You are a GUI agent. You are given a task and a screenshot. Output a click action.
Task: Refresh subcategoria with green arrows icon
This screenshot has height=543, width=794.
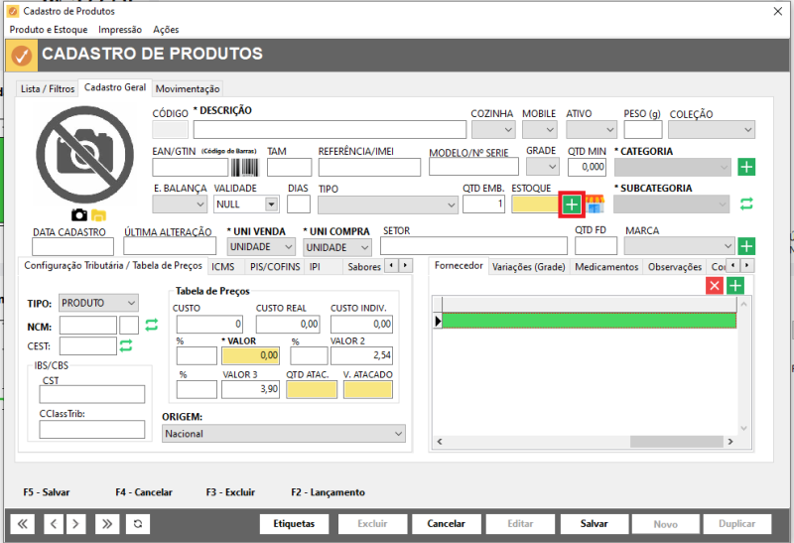point(746,204)
